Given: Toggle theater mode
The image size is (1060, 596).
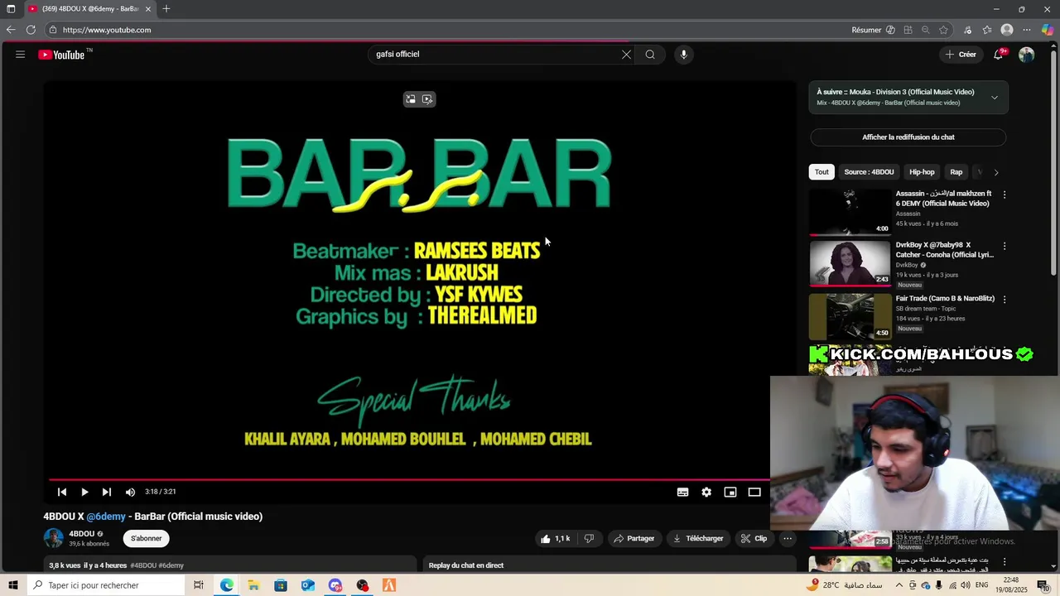Looking at the screenshot, I should (754, 492).
